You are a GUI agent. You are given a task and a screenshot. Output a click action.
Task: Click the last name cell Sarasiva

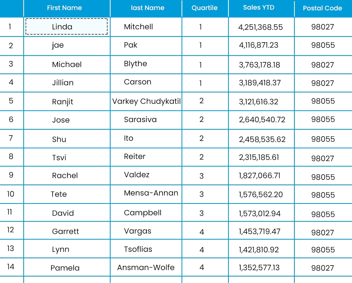(x=140, y=120)
